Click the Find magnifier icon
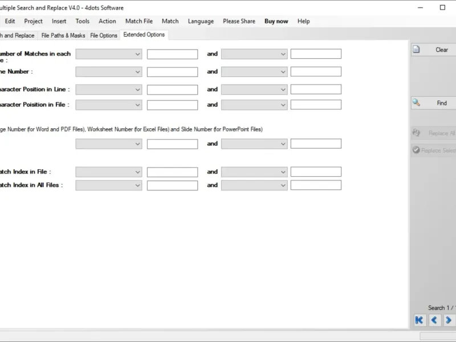The image size is (456, 342). pos(416,103)
